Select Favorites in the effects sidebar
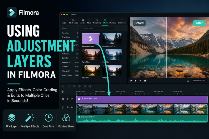 (x=70, y=33)
